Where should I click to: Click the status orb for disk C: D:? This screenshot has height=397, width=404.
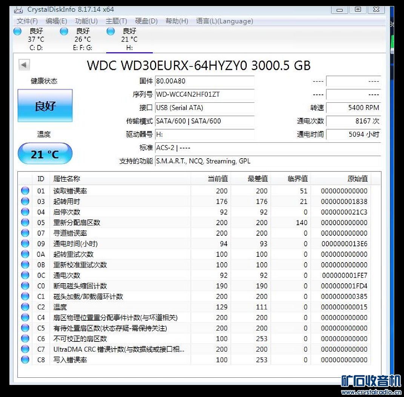pos(17,31)
